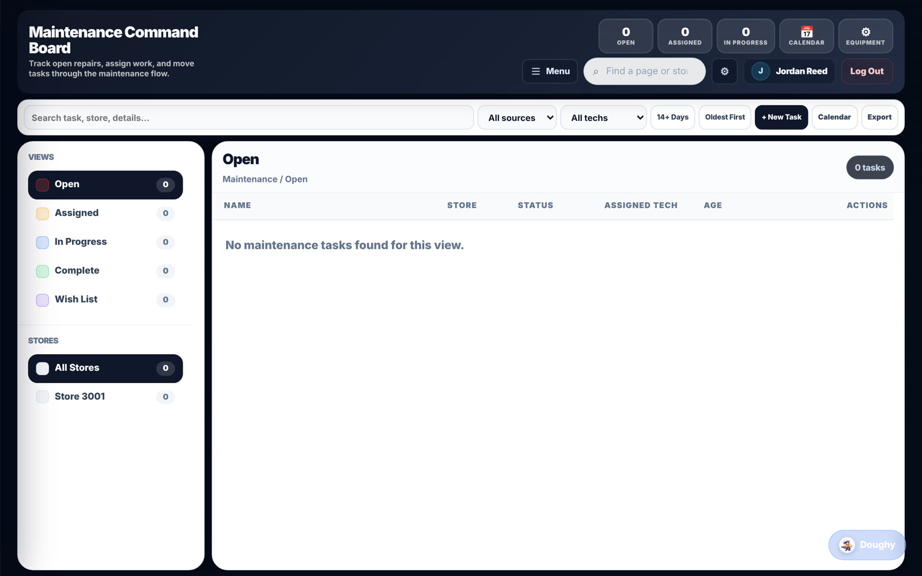The image size is (922, 576).
Task: Click the + New Task button
Action: [x=781, y=118]
